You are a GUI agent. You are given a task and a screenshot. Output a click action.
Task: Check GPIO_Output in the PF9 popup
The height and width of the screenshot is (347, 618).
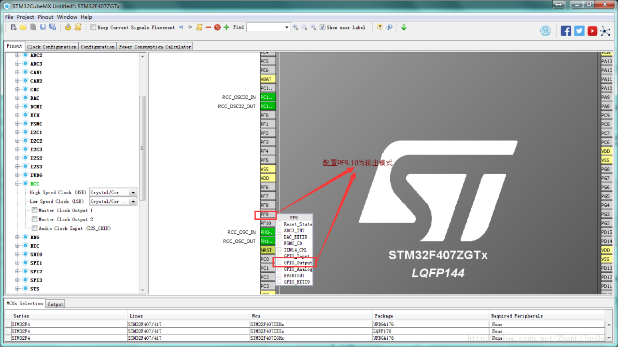point(279,263)
